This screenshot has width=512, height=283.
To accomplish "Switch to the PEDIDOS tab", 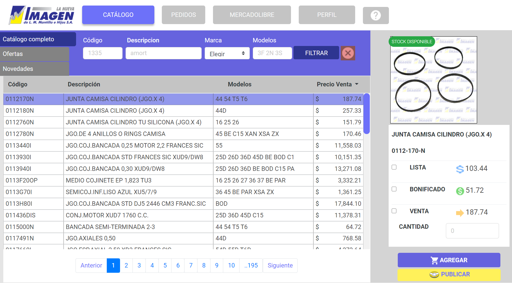I will point(183,15).
